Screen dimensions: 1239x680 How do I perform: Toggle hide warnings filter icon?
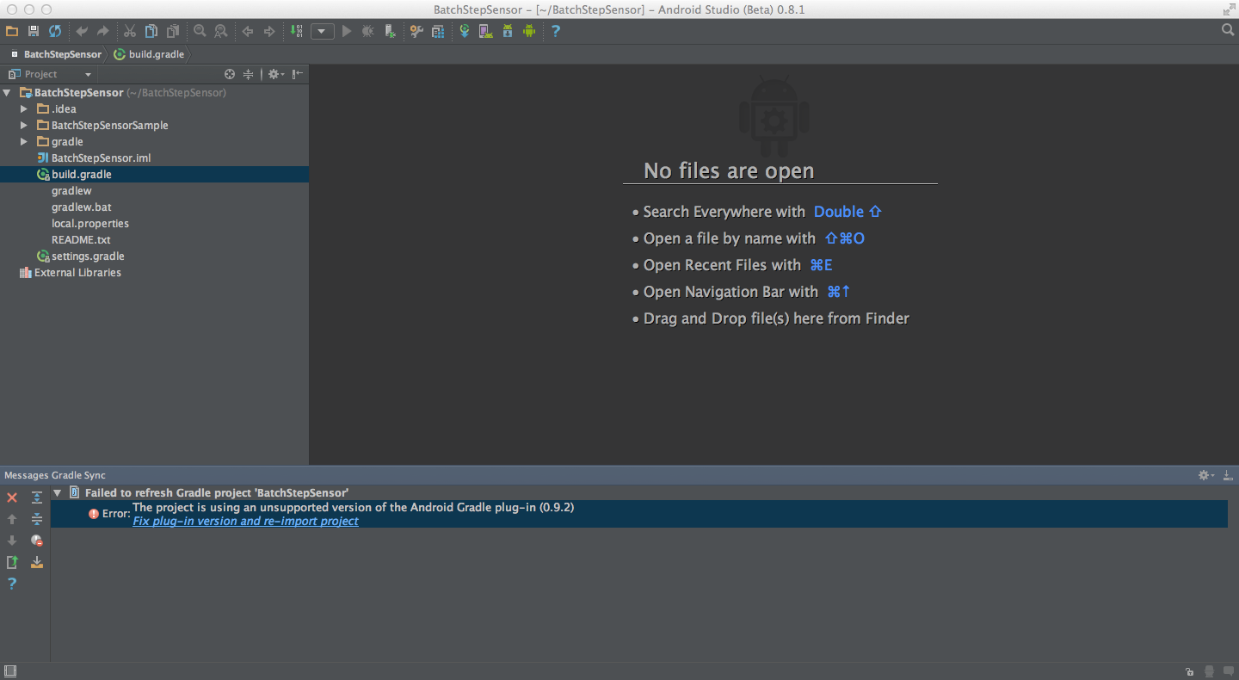click(37, 541)
